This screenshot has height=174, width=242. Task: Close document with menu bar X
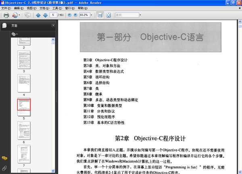(x=240, y=8)
